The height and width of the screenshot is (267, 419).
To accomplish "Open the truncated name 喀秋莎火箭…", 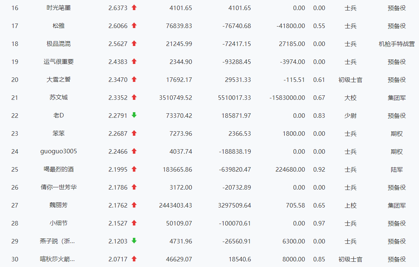I will 57,259.
